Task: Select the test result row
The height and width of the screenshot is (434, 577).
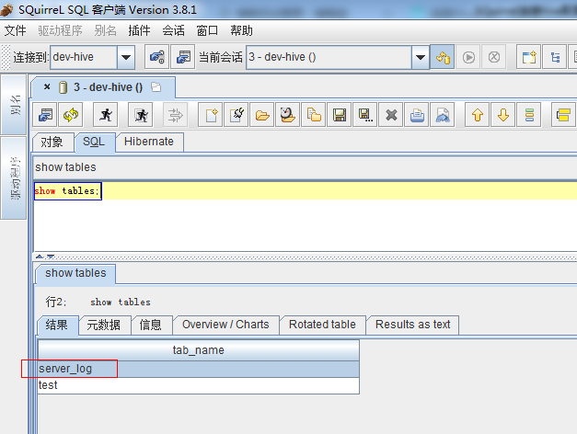Action: point(199,385)
